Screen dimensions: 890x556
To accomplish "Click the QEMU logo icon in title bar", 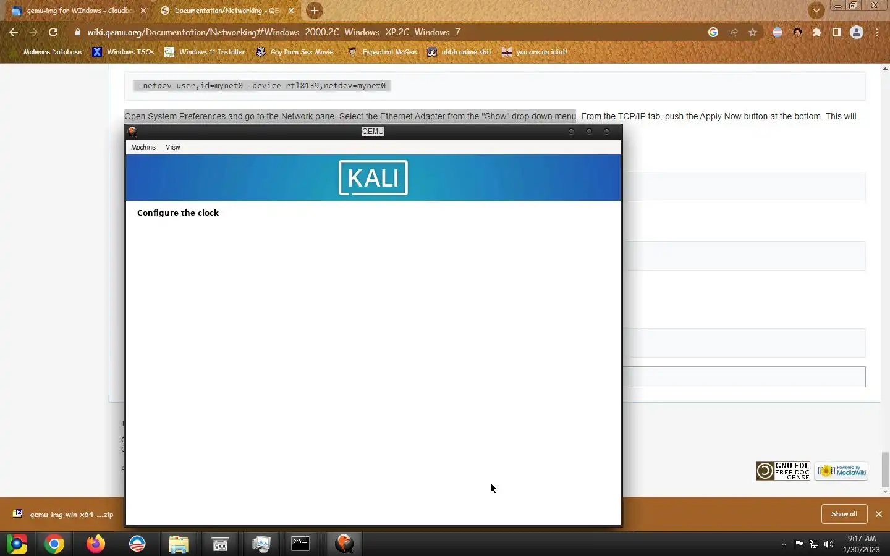I will (x=132, y=131).
